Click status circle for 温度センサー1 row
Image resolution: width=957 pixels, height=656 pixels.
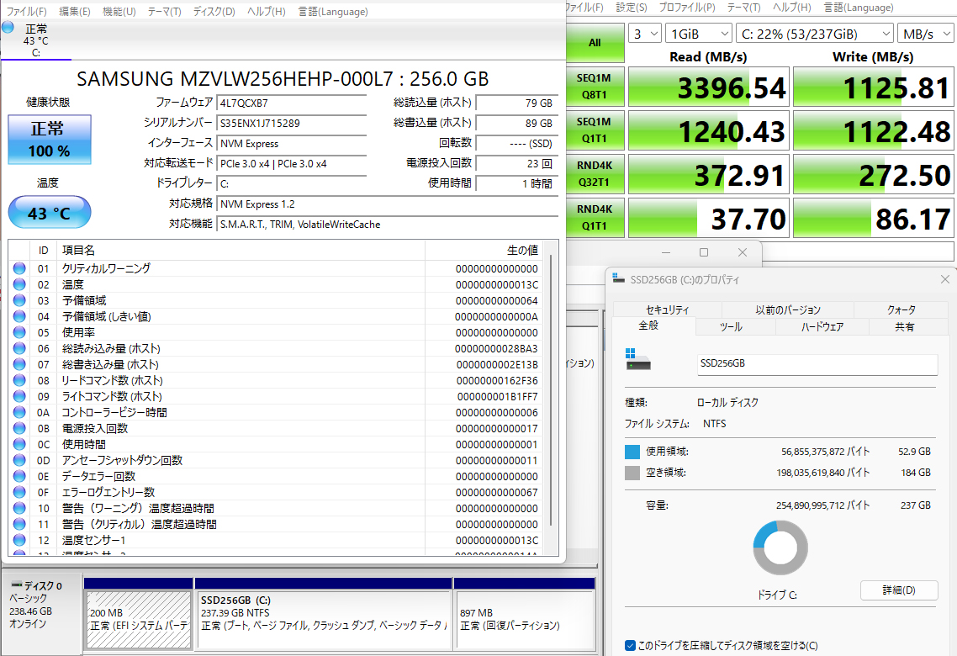19,540
